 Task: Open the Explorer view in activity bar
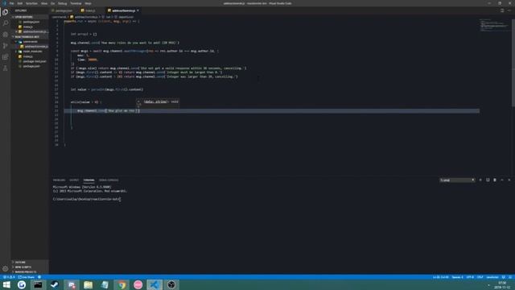point(6,12)
